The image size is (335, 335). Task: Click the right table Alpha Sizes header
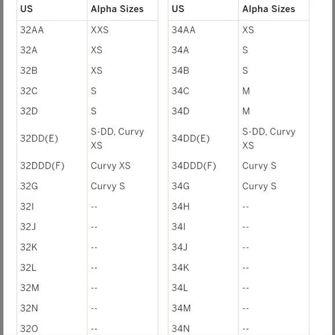click(268, 9)
